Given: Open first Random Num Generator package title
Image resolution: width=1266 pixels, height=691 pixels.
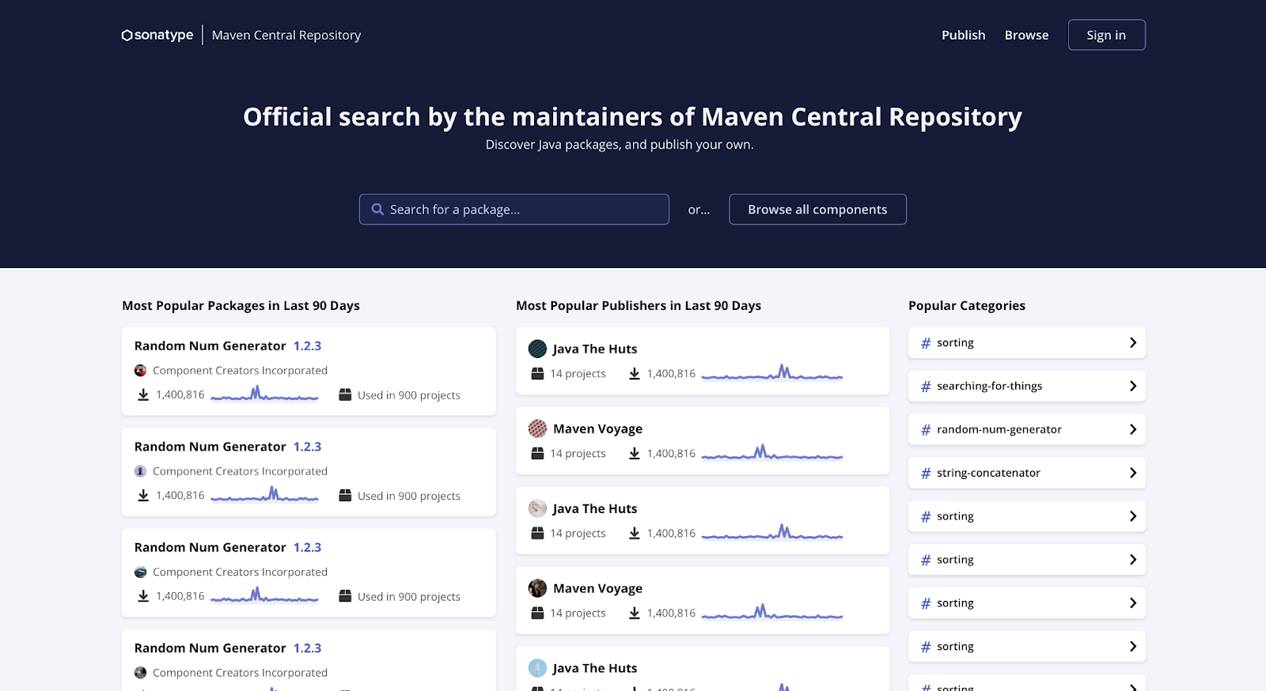Looking at the screenshot, I should (210, 345).
